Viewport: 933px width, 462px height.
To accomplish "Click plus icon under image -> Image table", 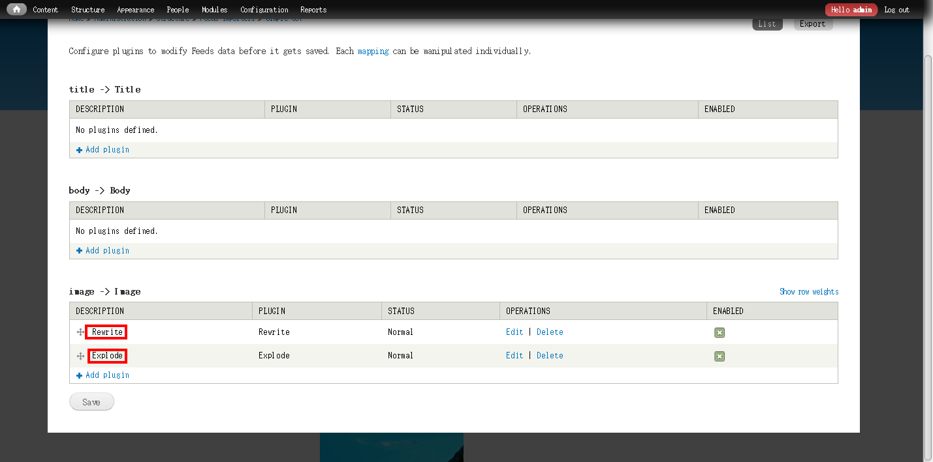I will [x=80, y=375].
